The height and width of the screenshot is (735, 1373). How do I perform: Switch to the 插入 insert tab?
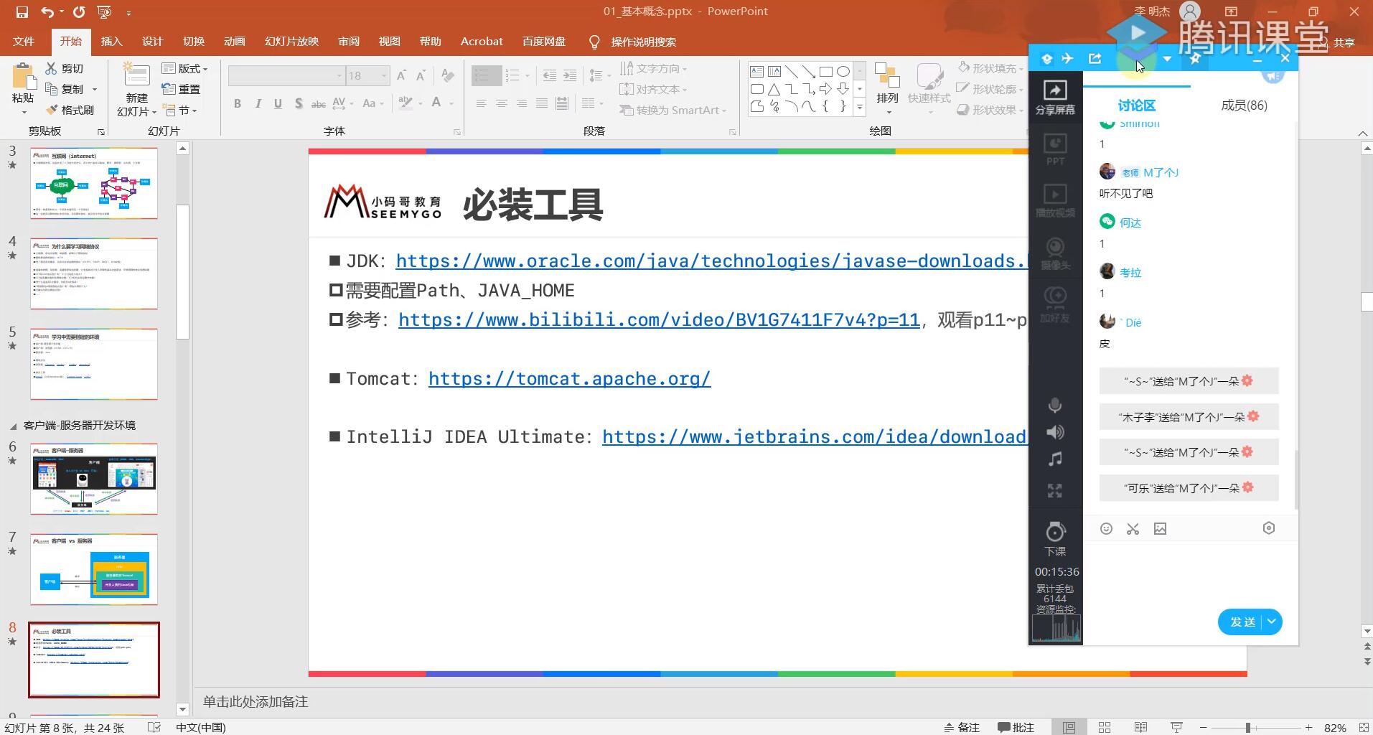112,42
